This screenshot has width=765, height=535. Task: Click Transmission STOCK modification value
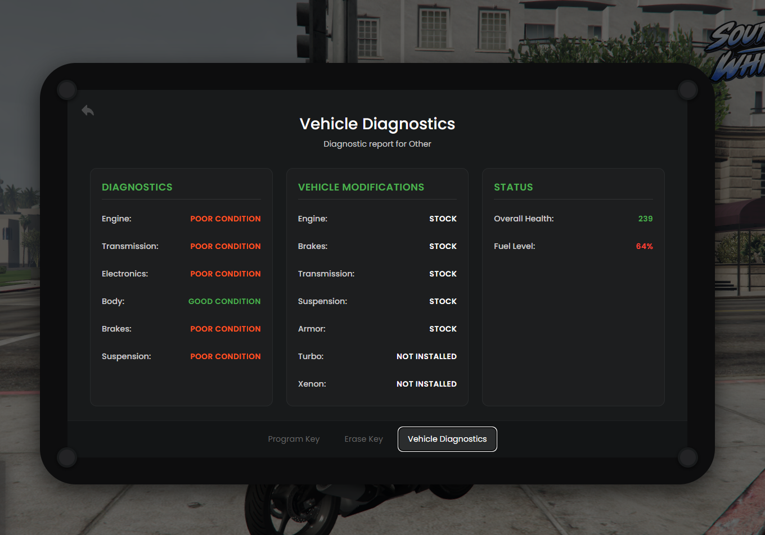pyautogui.click(x=443, y=274)
